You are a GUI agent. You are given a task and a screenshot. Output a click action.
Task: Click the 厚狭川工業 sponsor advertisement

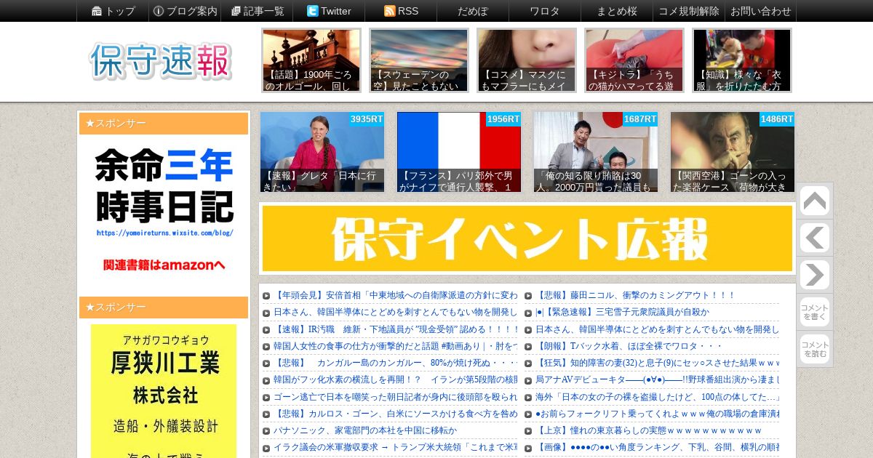[164, 391]
